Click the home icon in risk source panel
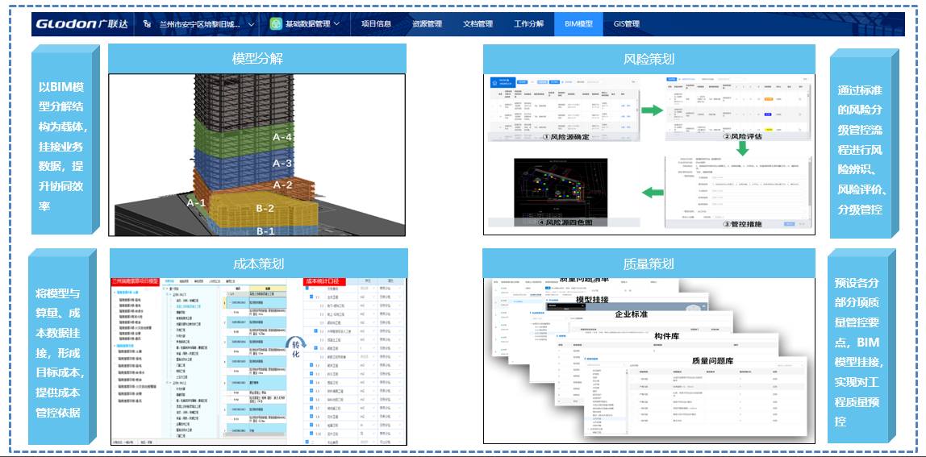The height and width of the screenshot is (457, 926). pyautogui.click(x=494, y=81)
